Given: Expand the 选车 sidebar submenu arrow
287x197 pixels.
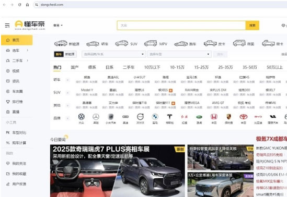Looking at the screenshot, I should (x=28, y=50).
